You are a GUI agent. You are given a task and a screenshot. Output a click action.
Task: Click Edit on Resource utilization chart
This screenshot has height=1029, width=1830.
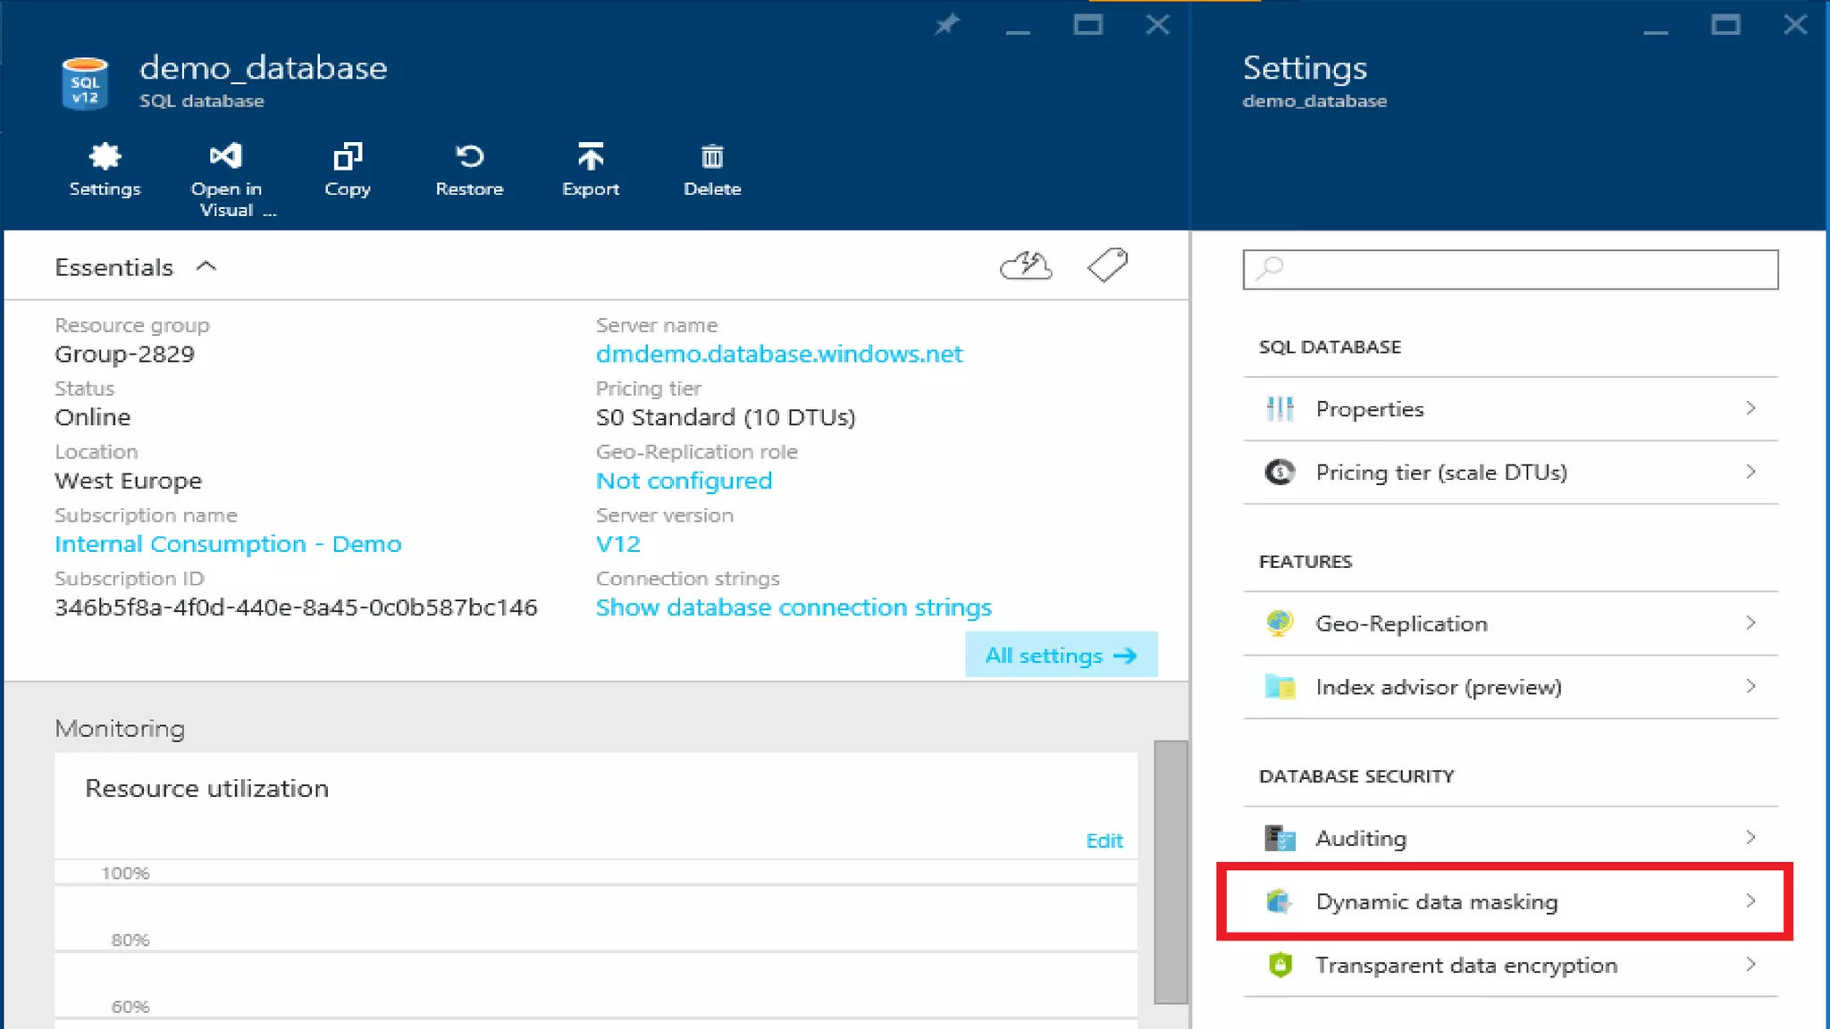(x=1104, y=841)
